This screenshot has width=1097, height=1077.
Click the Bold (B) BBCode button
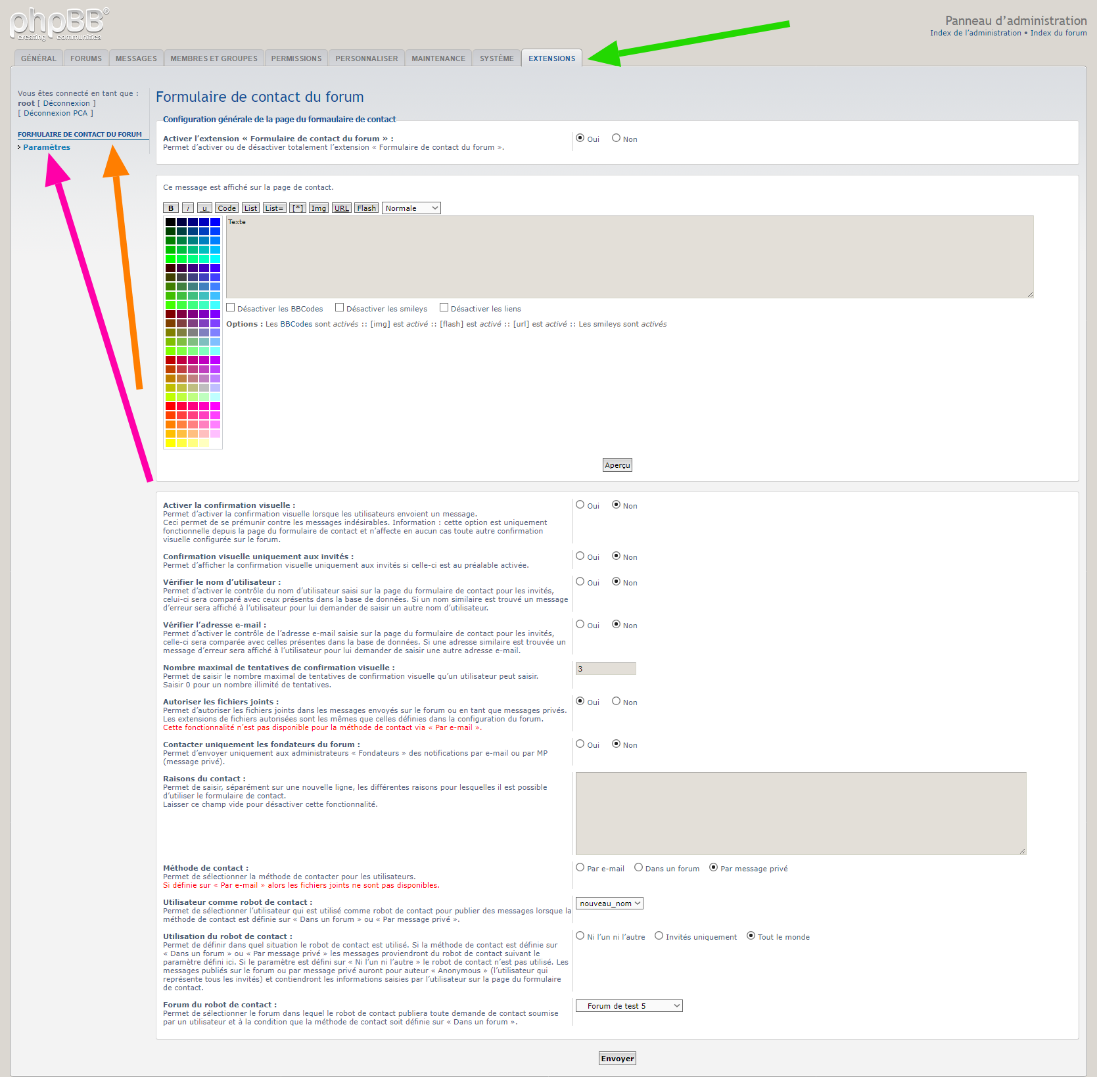pos(171,208)
